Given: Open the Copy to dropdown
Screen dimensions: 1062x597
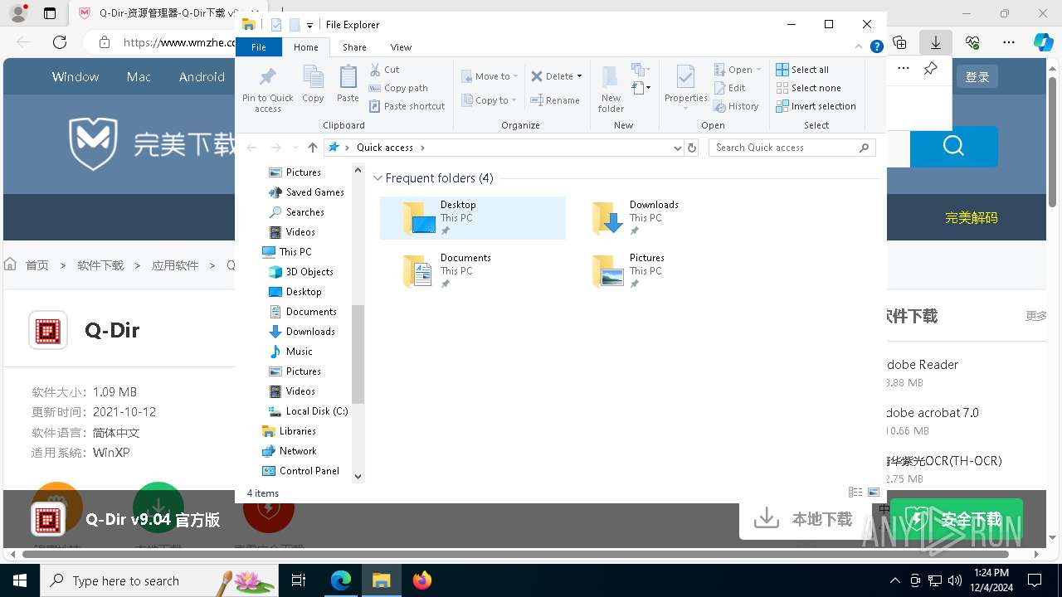Looking at the screenshot, I should click(489, 100).
